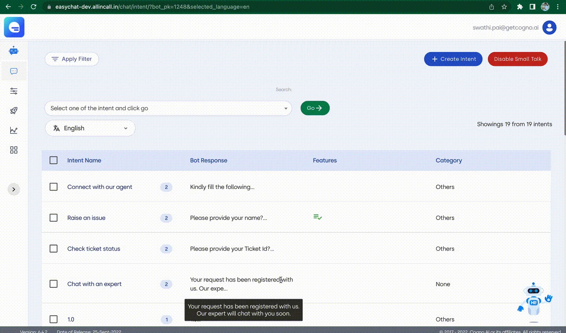Reload the page in browser
The image size is (566, 333).
pyautogui.click(x=33, y=7)
